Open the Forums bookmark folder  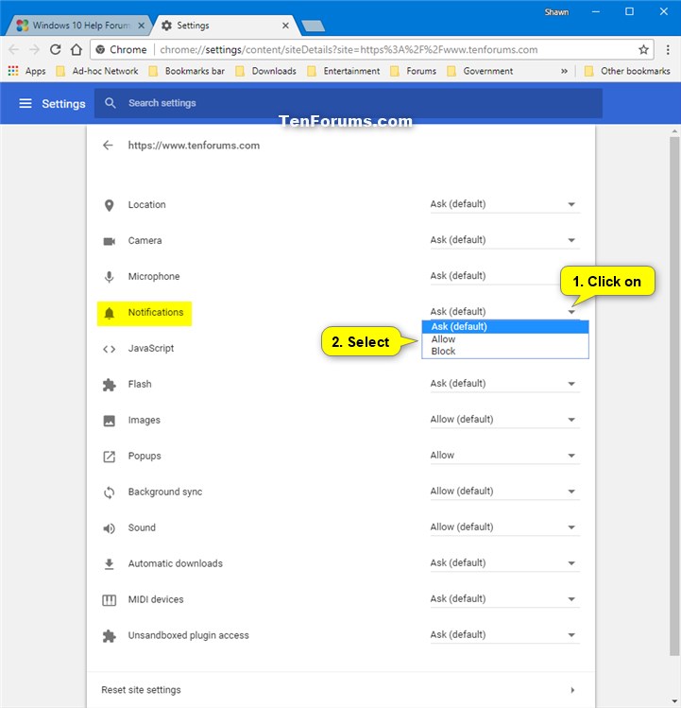coord(413,71)
